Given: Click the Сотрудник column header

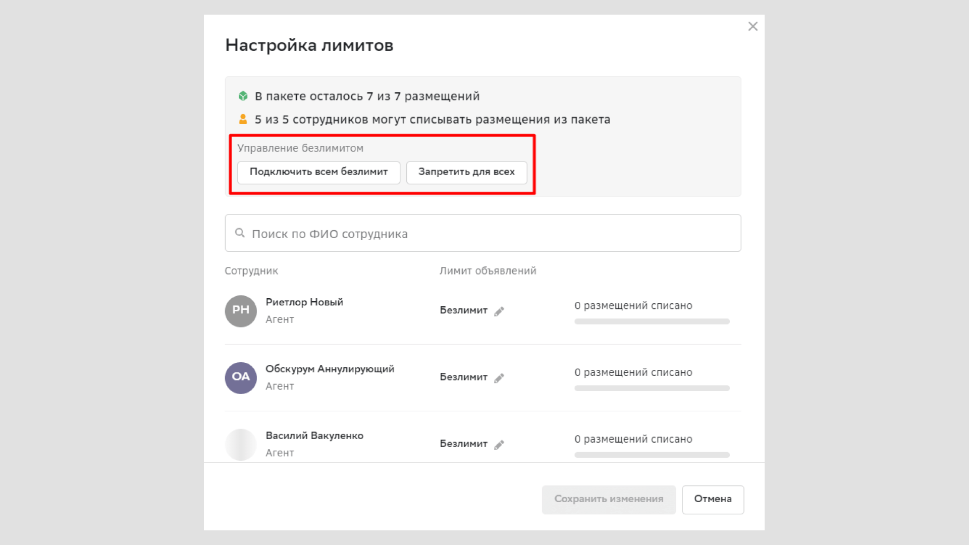Looking at the screenshot, I should coord(251,271).
